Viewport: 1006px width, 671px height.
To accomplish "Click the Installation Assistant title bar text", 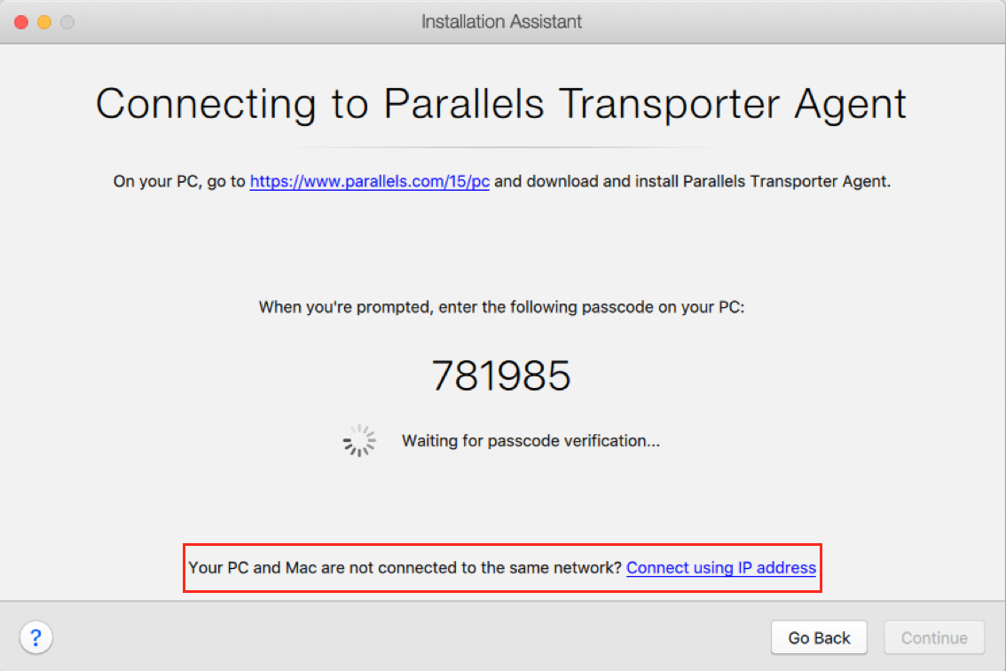I will (x=501, y=21).
